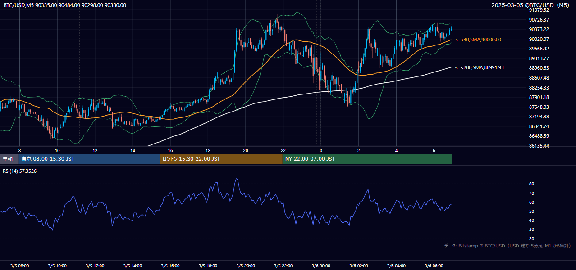Viewport: 576px width, 270px height.
Task: Click price axis value 87548.03
Action: 539,107
